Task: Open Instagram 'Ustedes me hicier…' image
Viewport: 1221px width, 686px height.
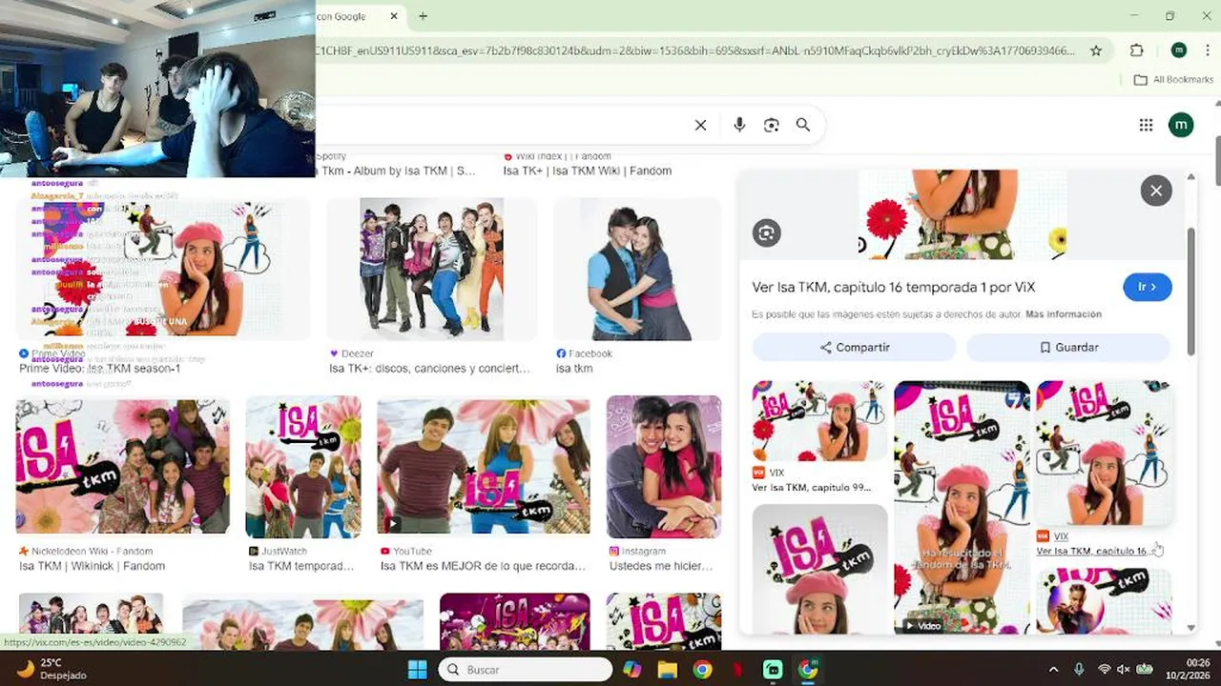Action: point(664,466)
